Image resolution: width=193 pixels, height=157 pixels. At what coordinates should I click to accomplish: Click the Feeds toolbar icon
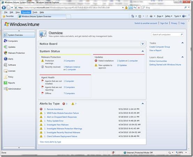[140, 16]
